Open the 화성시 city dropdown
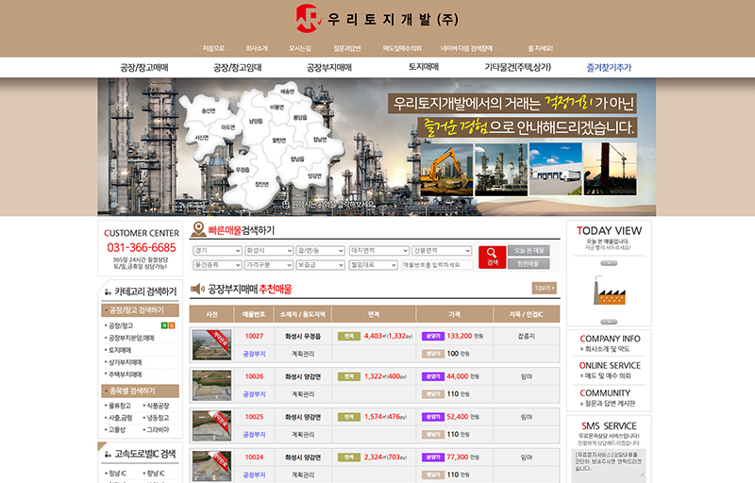This screenshot has height=483, width=755. [x=269, y=251]
